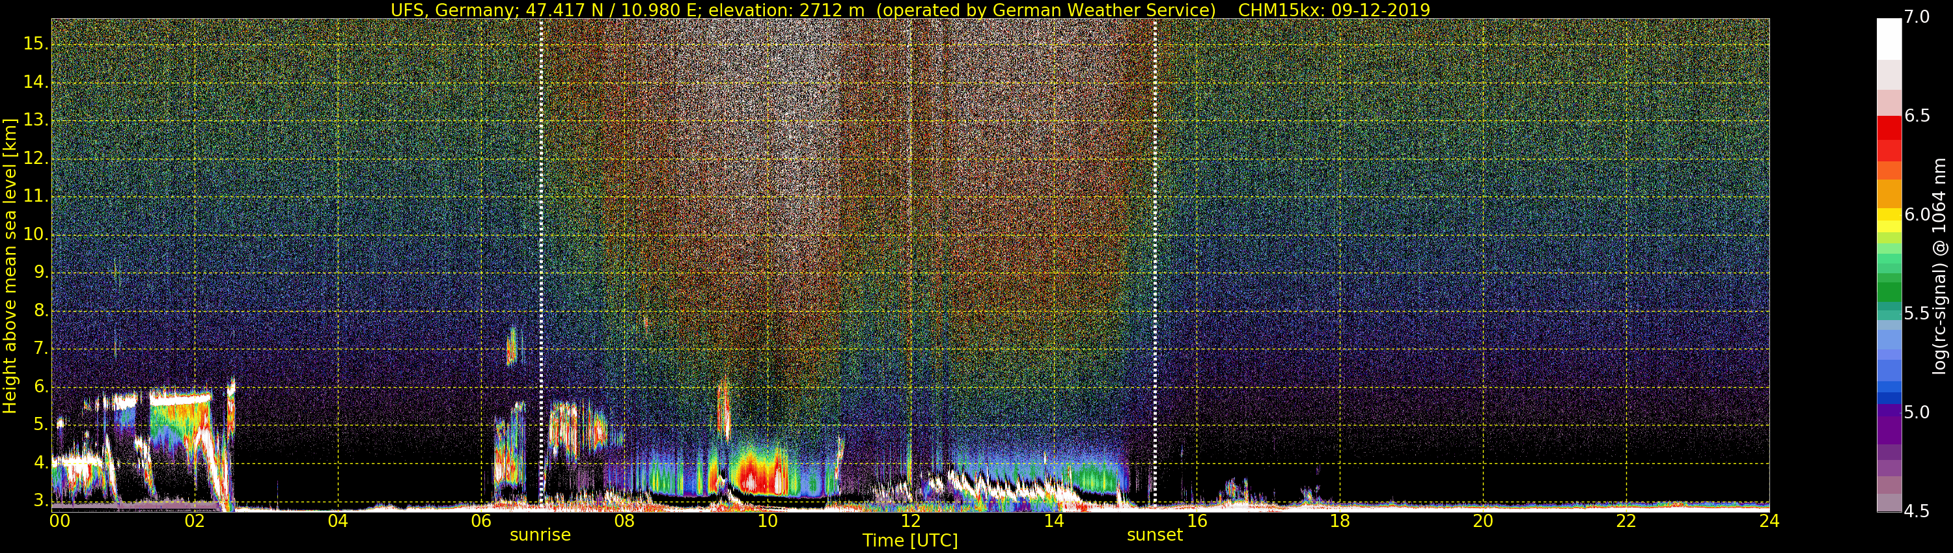Viewport: 1953px width, 553px height.
Task: Click the '6.' height axis tick label
Action: pyautogui.click(x=41, y=387)
